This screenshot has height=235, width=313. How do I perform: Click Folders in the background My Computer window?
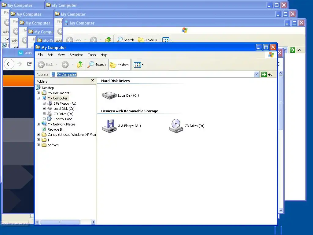tap(147, 40)
